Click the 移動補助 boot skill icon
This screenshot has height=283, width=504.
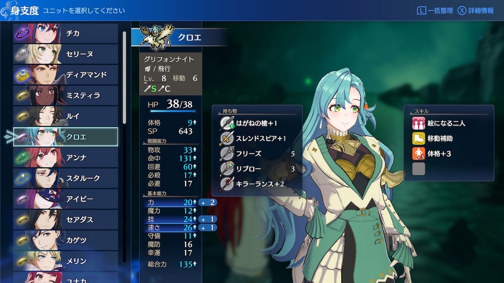[419, 138]
